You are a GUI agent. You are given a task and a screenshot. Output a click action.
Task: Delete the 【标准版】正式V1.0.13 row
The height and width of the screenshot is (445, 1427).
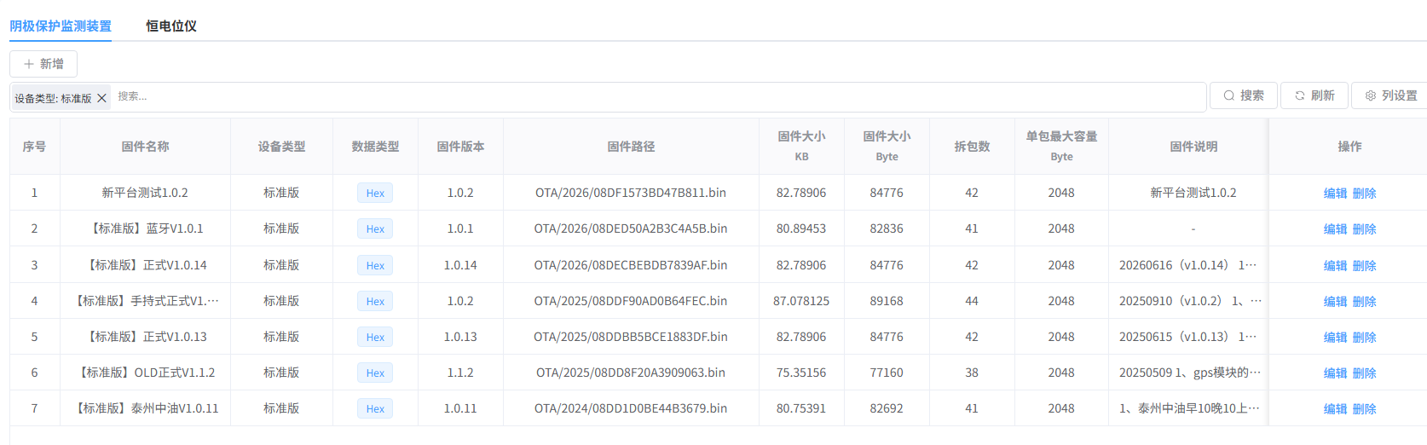[x=1364, y=338]
